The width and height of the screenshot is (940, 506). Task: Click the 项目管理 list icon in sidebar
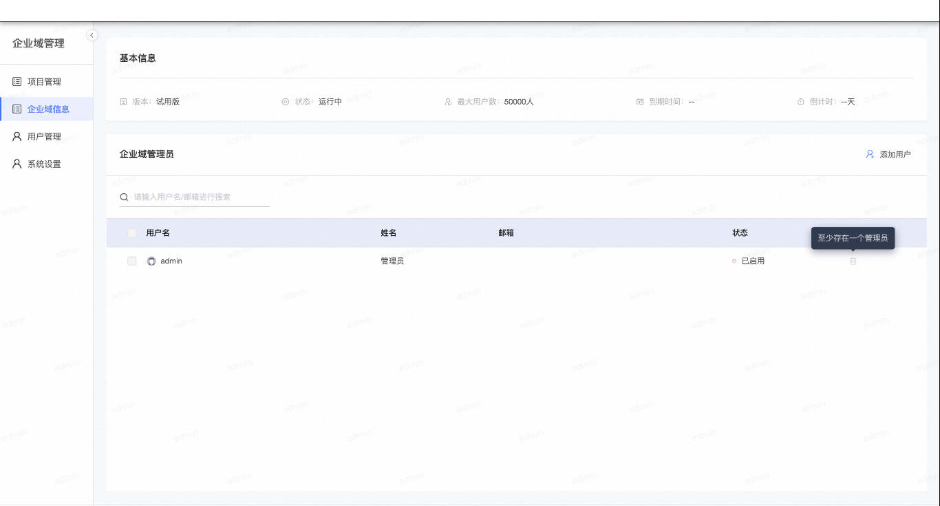tap(17, 82)
